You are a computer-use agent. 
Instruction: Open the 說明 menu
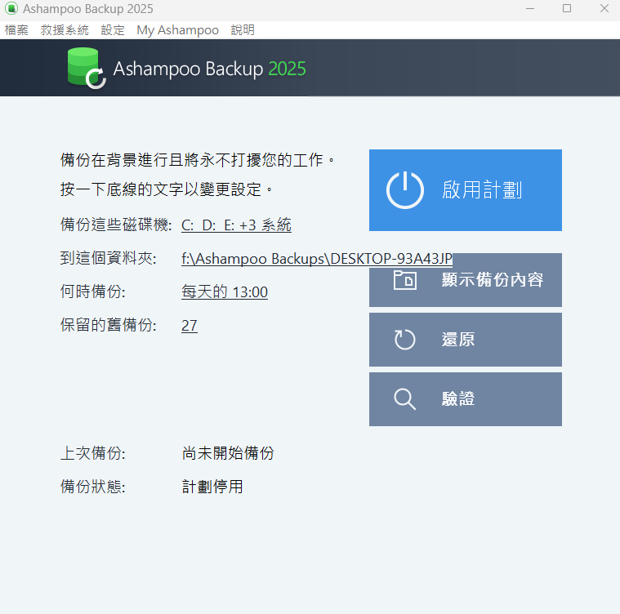243,30
